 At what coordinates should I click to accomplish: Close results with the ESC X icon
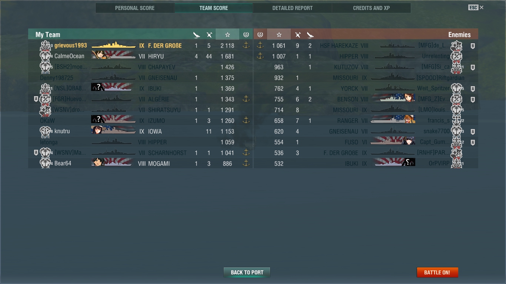click(476, 7)
